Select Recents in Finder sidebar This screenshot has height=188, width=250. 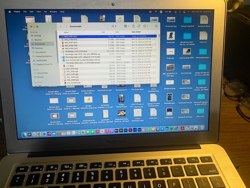click(x=36, y=40)
